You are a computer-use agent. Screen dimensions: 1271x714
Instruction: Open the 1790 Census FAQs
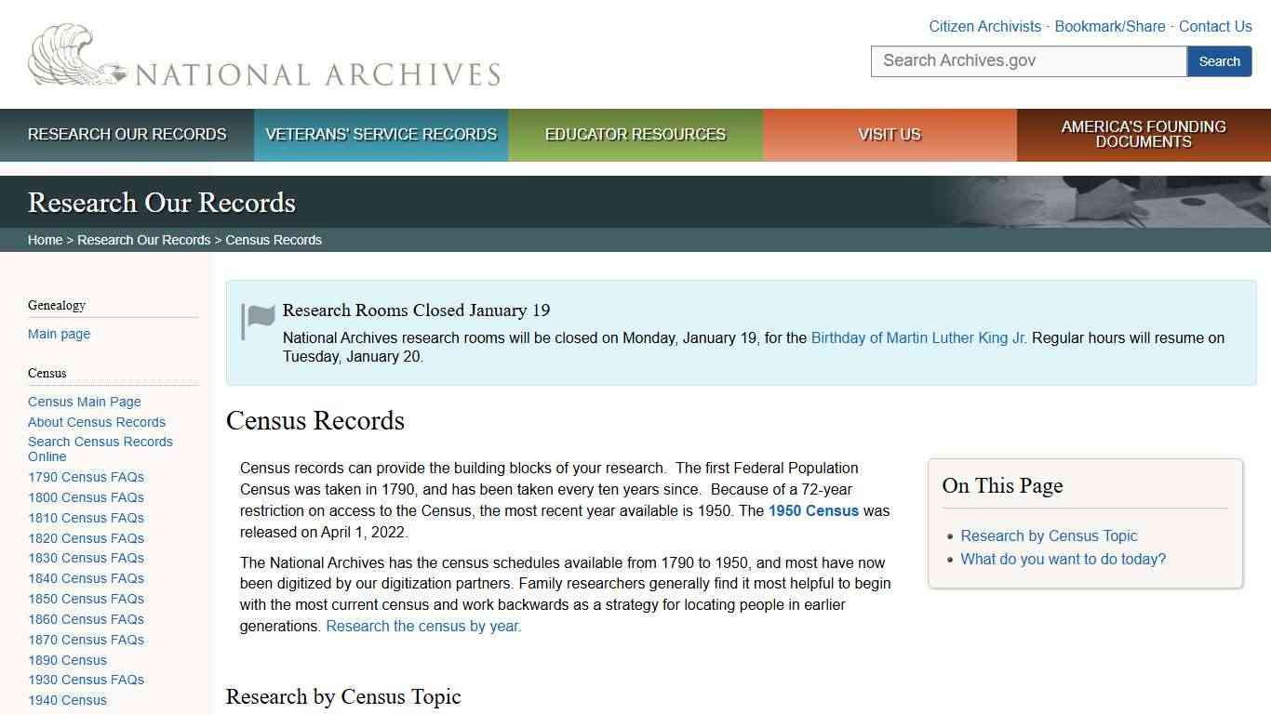86,476
